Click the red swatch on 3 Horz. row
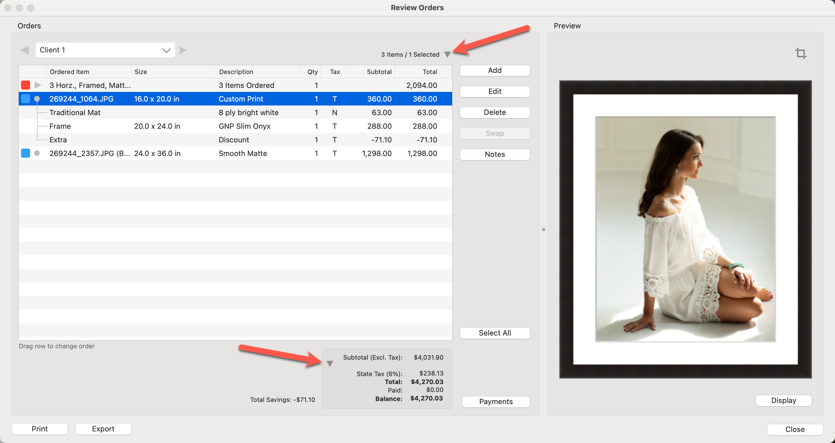The image size is (835, 443). click(x=25, y=85)
